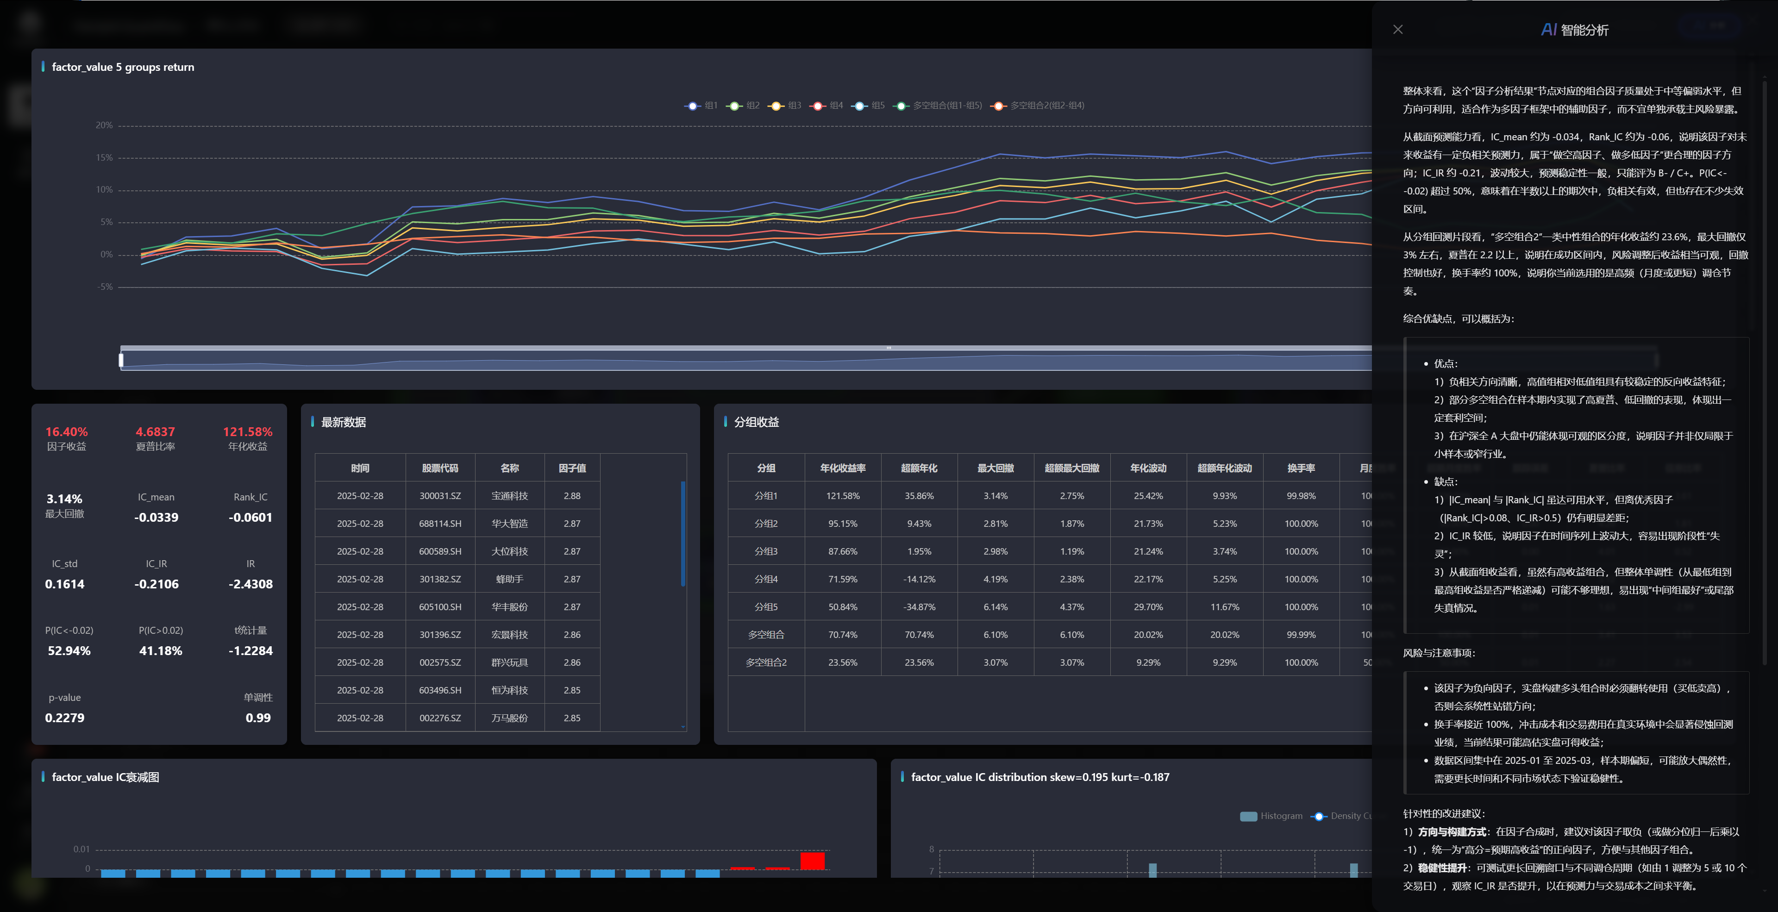Select stock code "301382.SZ"
The width and height of the screenshot is (1778, 912).
(x=440, y=579)
